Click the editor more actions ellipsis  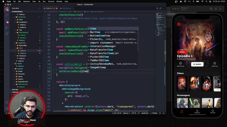[x=164, y=8]
